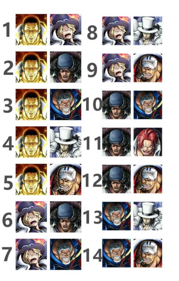The width and height of the screenshot is (179, 281).
Task: Click the Marine cap character in row 12
Action: pos(148,179)
